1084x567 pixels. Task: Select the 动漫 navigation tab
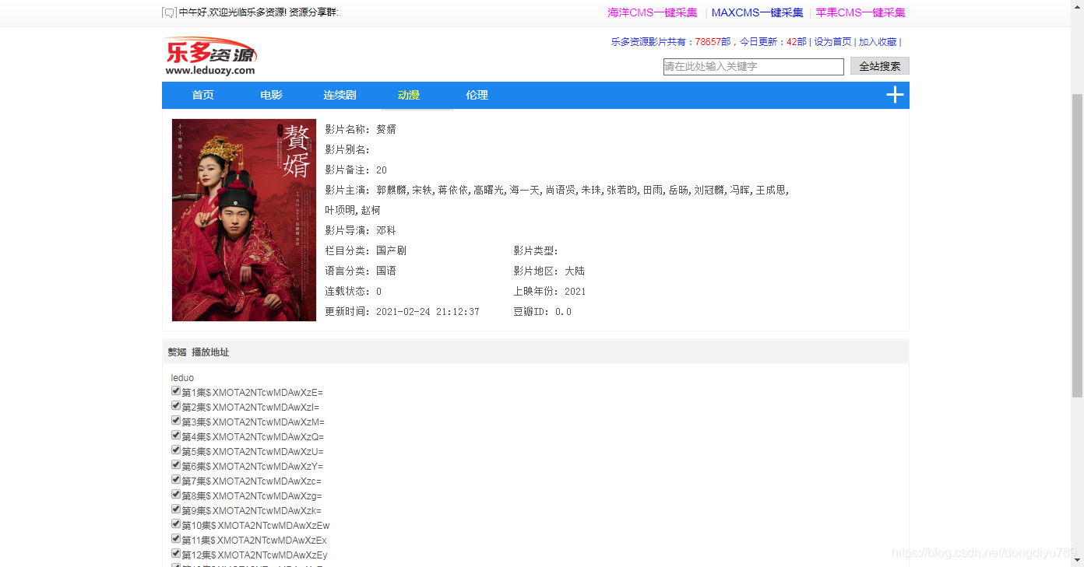coord(409,95)
